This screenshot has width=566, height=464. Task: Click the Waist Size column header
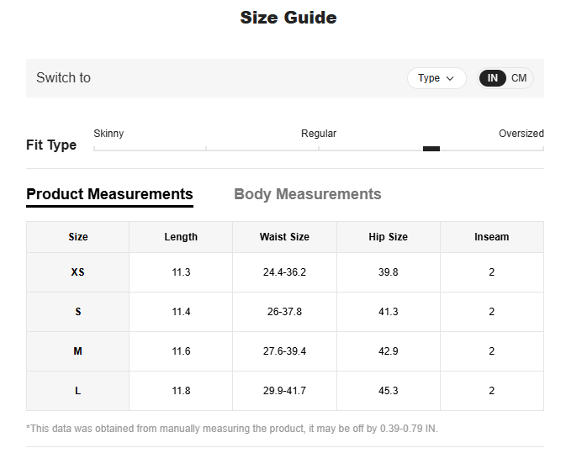tap(284, 237)
